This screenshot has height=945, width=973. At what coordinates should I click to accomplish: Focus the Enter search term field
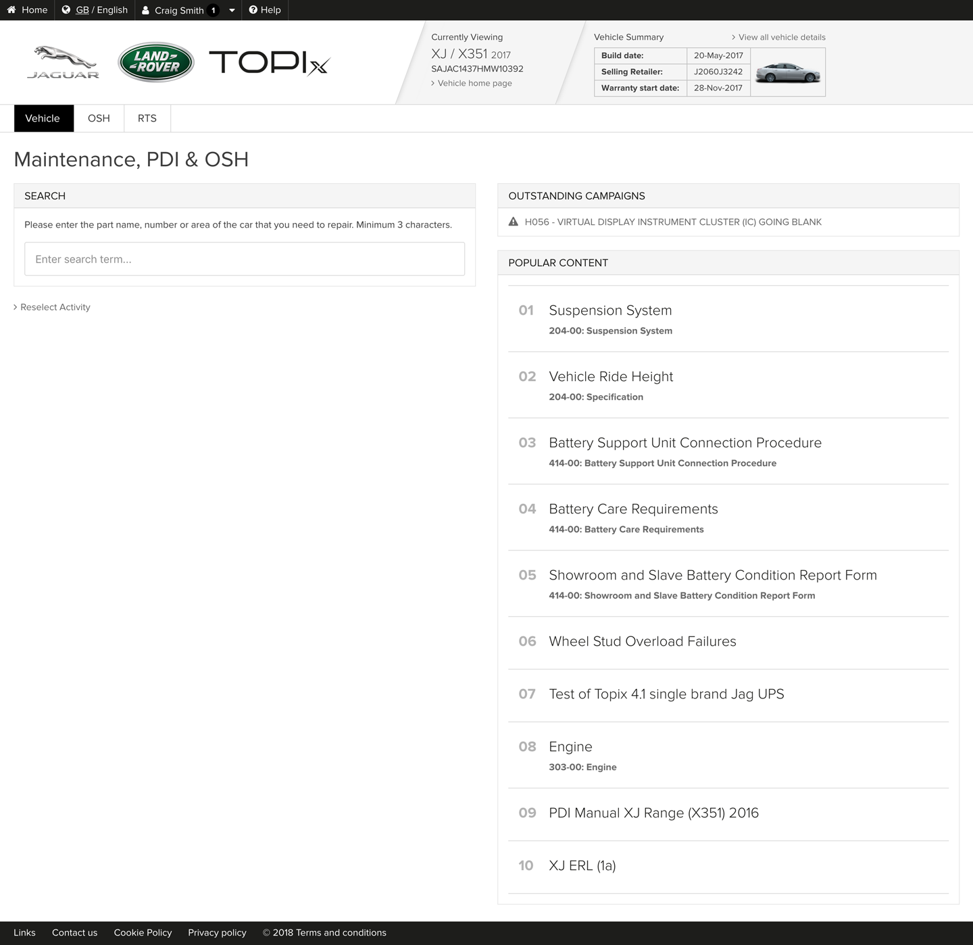(x=245, y=259)
